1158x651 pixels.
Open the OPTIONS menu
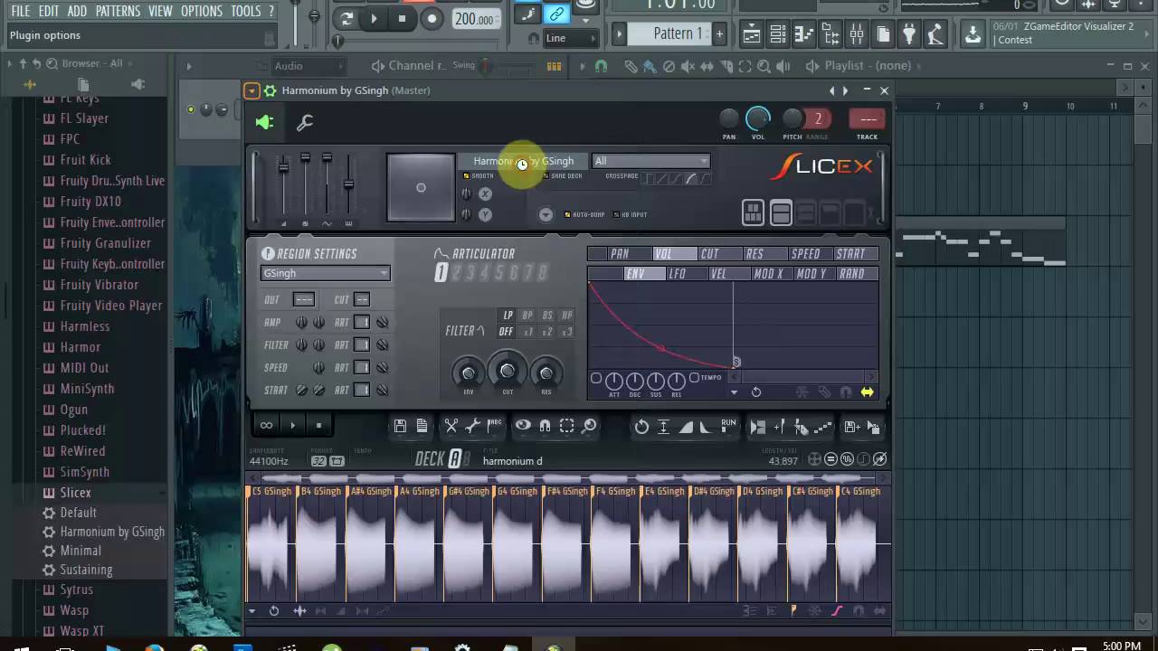click(202, 11)
